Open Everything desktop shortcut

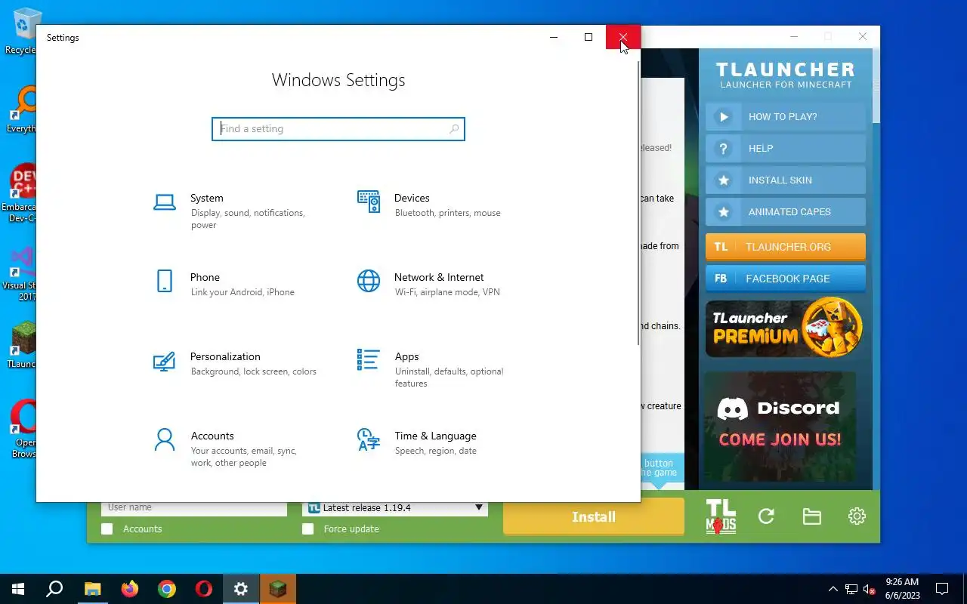click(21, 109)
